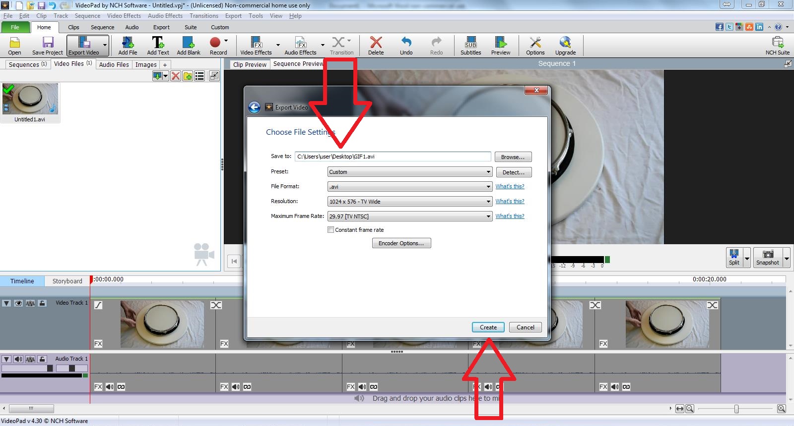
Task: Open Encoder Options...
Action: point(401,243)
